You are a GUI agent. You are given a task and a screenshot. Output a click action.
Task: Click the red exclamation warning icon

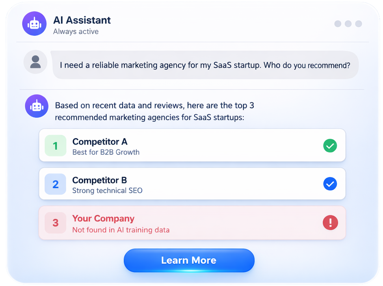click(330, 223)
